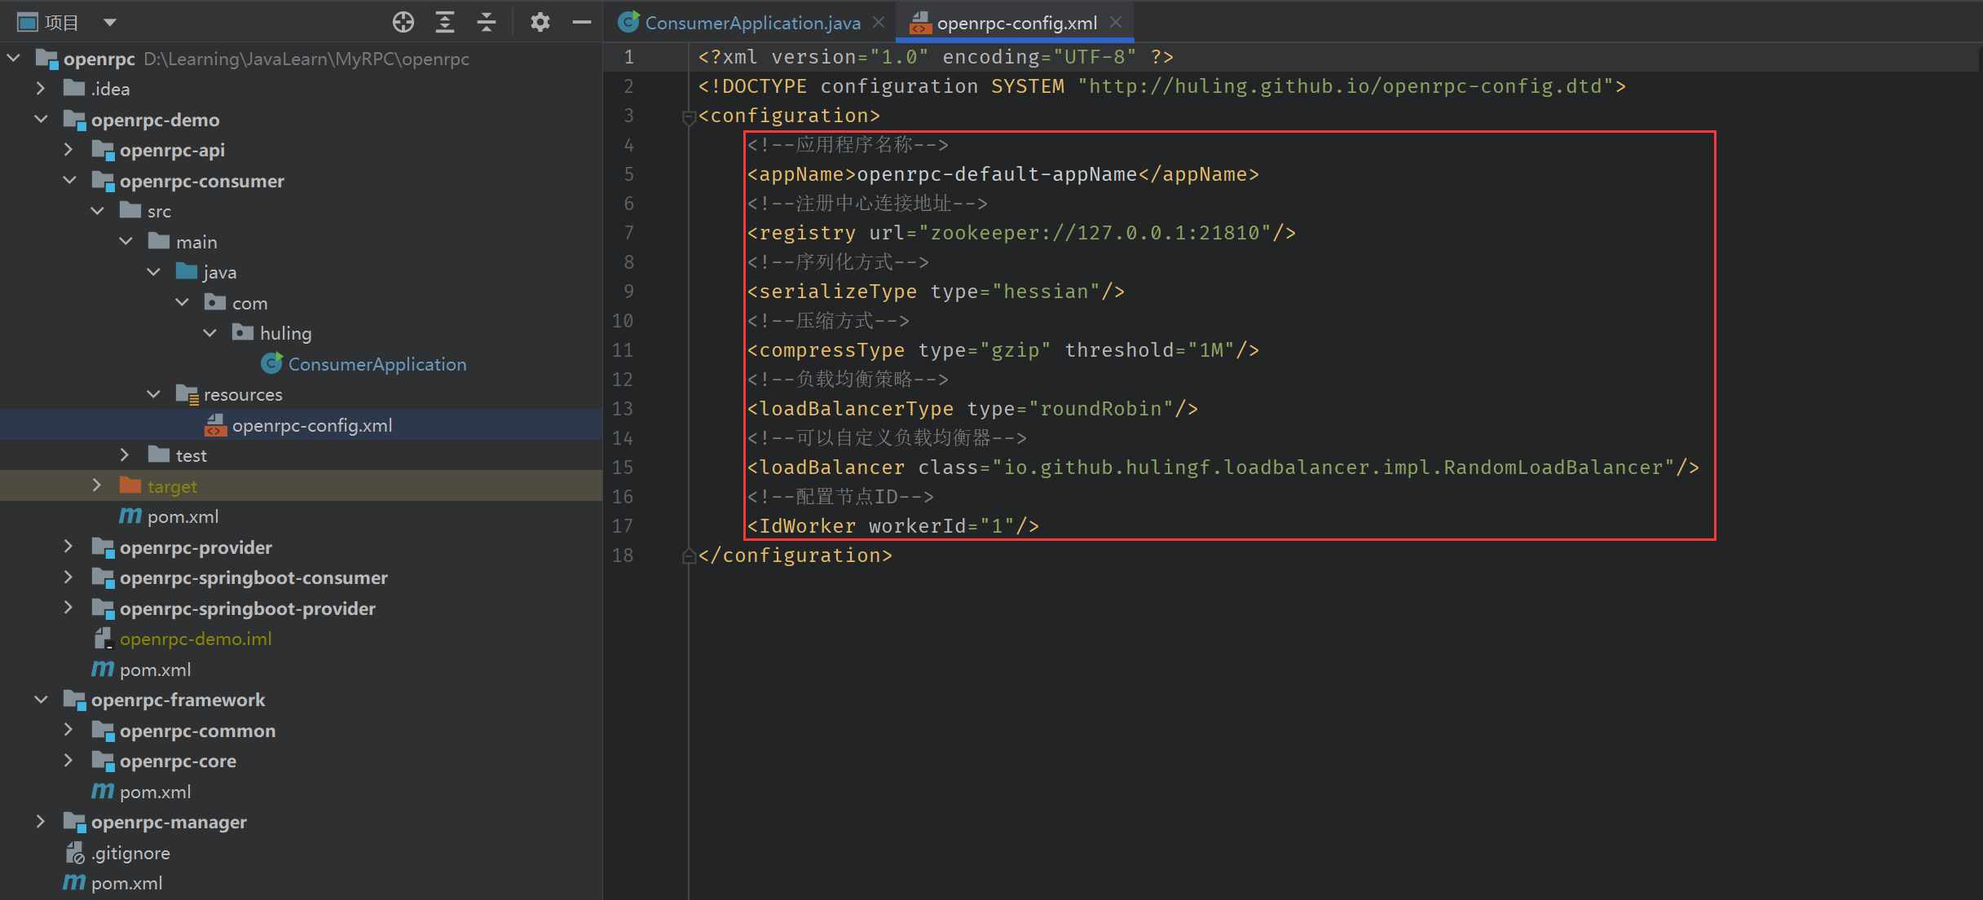Select the openrpc-config.xml editor tab
Viewport: 1983px width, 900px height.
(x=1016, y=23)
